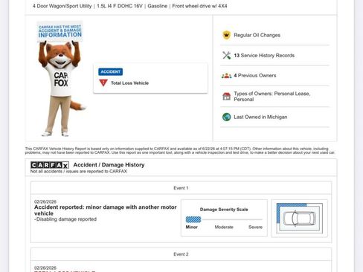Click the Service History wrench icon

[x=226, y=56]
